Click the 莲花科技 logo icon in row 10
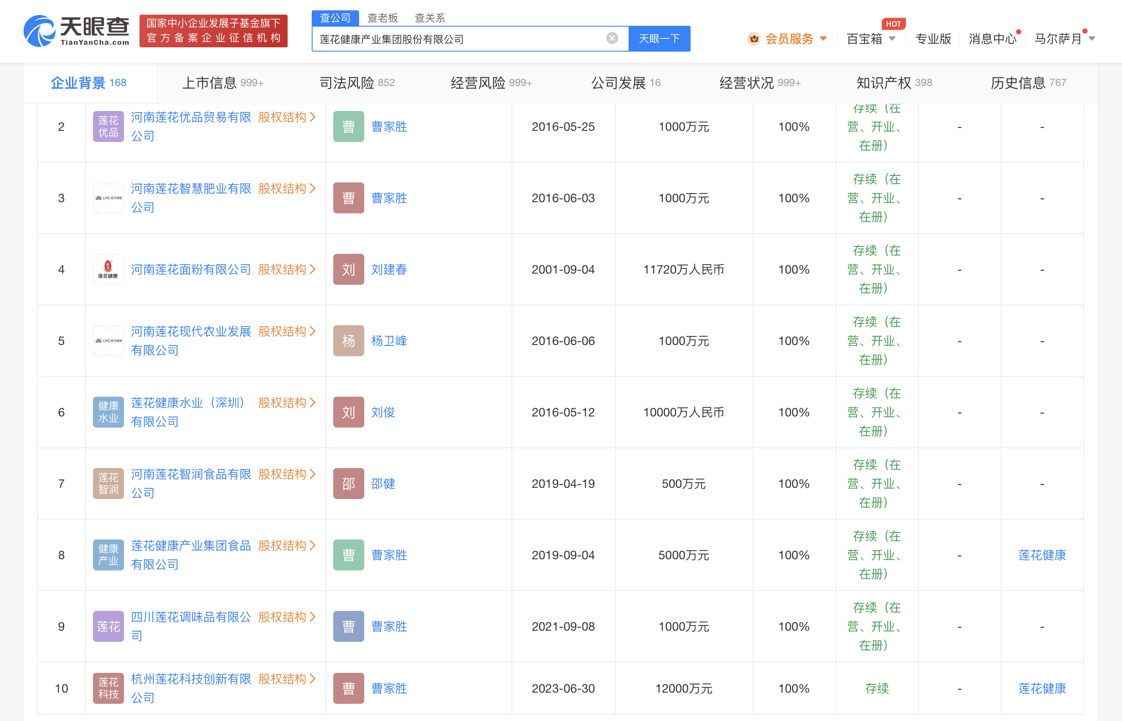This screenshot has width=1122, height=721. point(108,688)
